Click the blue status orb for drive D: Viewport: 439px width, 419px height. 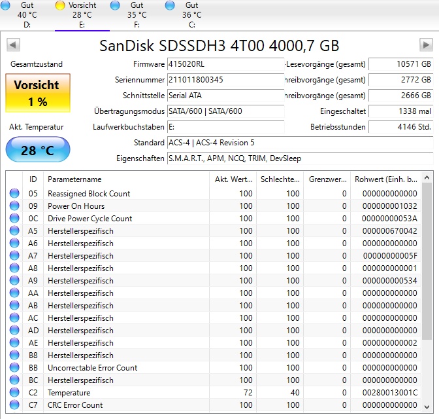[x=5, y=5]
